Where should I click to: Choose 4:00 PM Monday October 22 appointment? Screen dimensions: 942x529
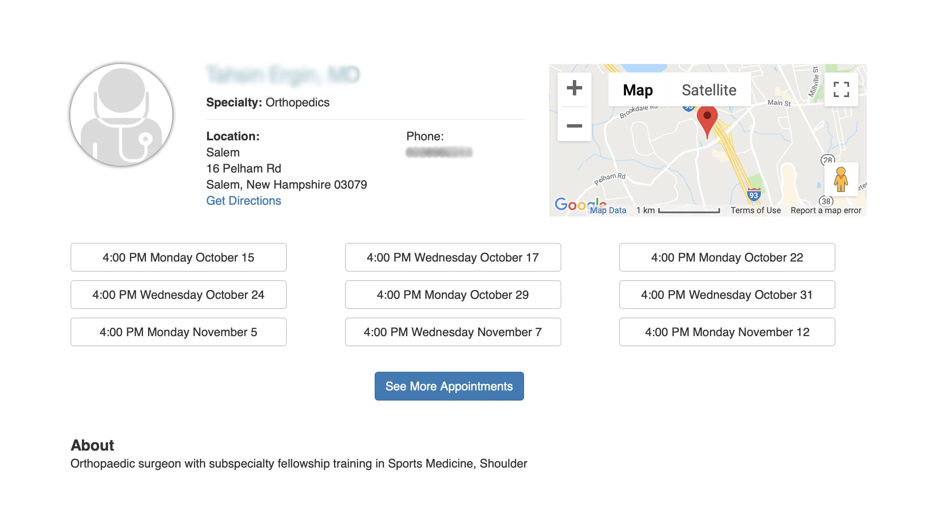click(727, 257)
